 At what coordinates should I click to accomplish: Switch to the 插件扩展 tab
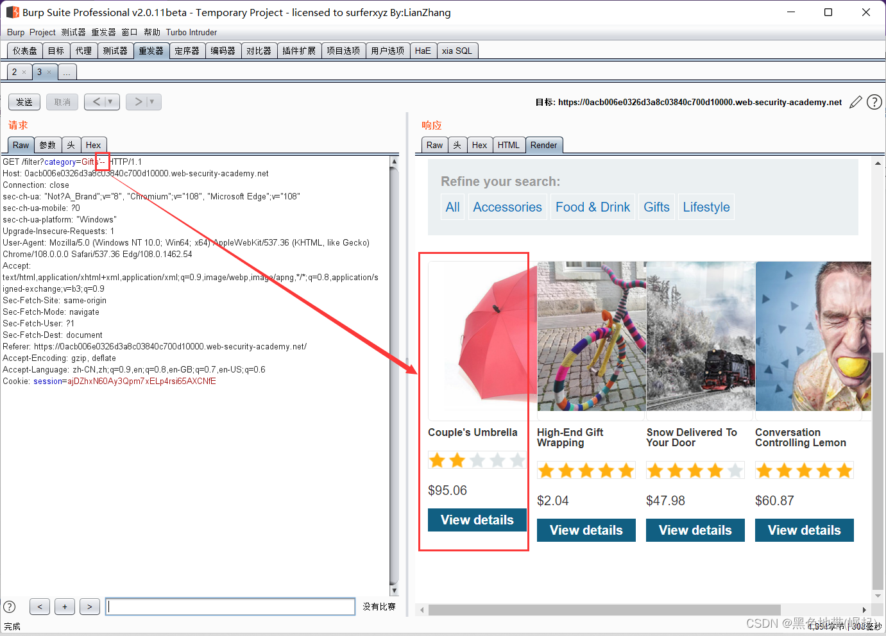(299, 51)
